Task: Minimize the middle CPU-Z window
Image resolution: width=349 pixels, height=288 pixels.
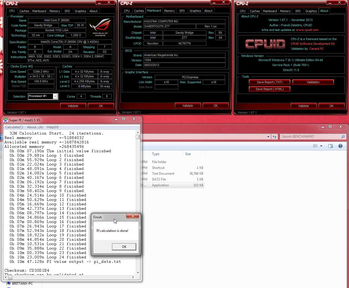Action: (214, 2)
